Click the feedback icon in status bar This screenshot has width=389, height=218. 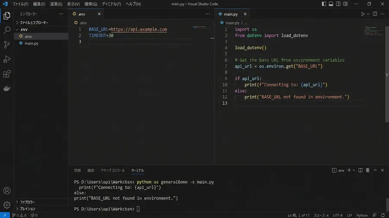(374, 215)
